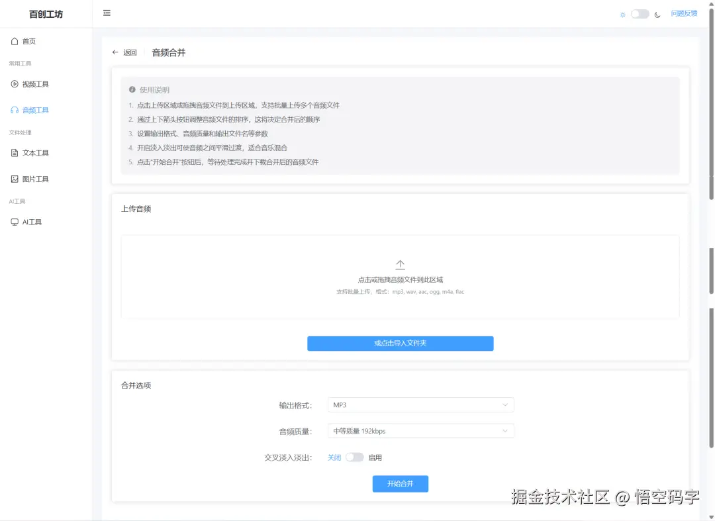Open the 音频质量 192kbps dropdown
715x521 pixels.
[420, 430]
